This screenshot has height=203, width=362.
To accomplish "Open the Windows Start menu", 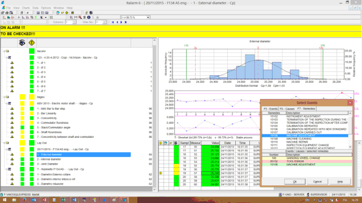I will click(x=5, y=200).
